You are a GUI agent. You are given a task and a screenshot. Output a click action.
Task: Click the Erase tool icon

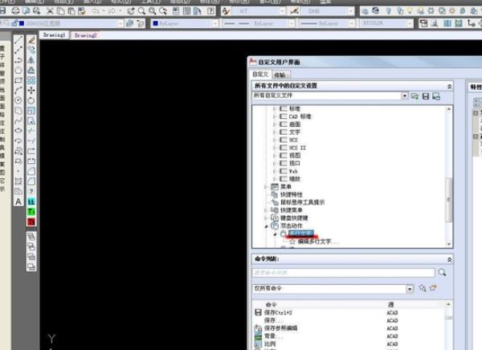[31, 39]
